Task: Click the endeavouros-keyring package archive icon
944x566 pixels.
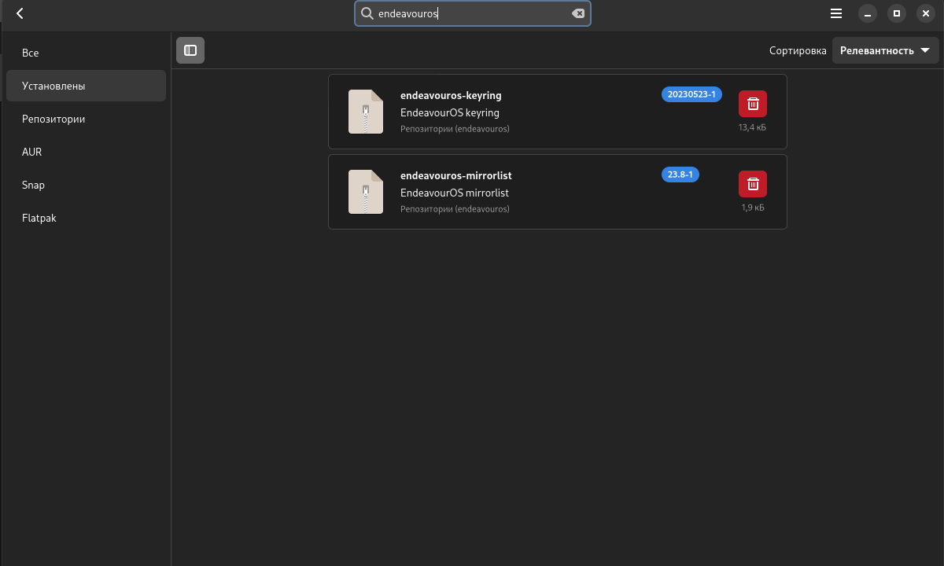Action: [x=366, y=112]
